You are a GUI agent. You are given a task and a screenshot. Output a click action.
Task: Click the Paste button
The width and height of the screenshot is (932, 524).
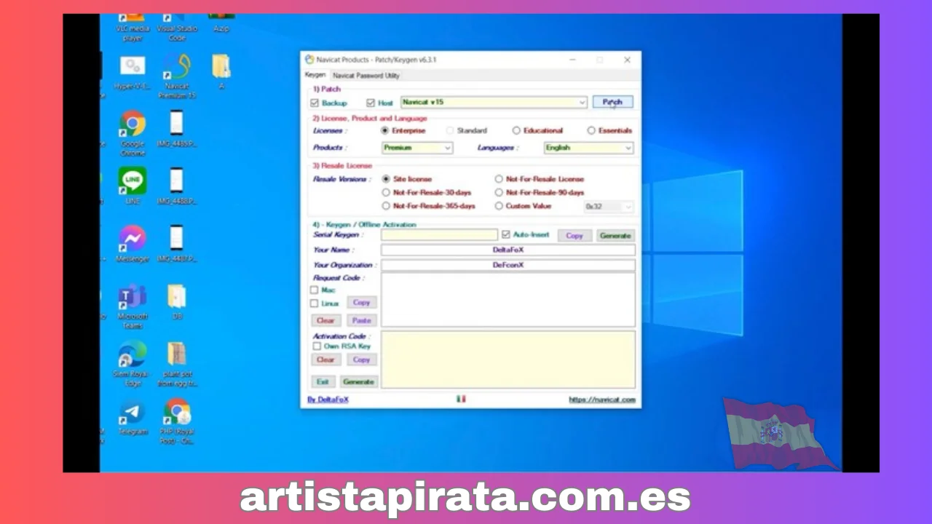click(362, 320)
